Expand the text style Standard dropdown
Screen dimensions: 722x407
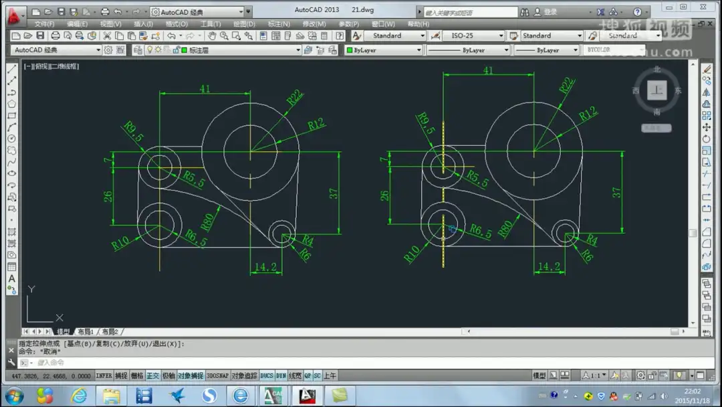pos(422,35)
